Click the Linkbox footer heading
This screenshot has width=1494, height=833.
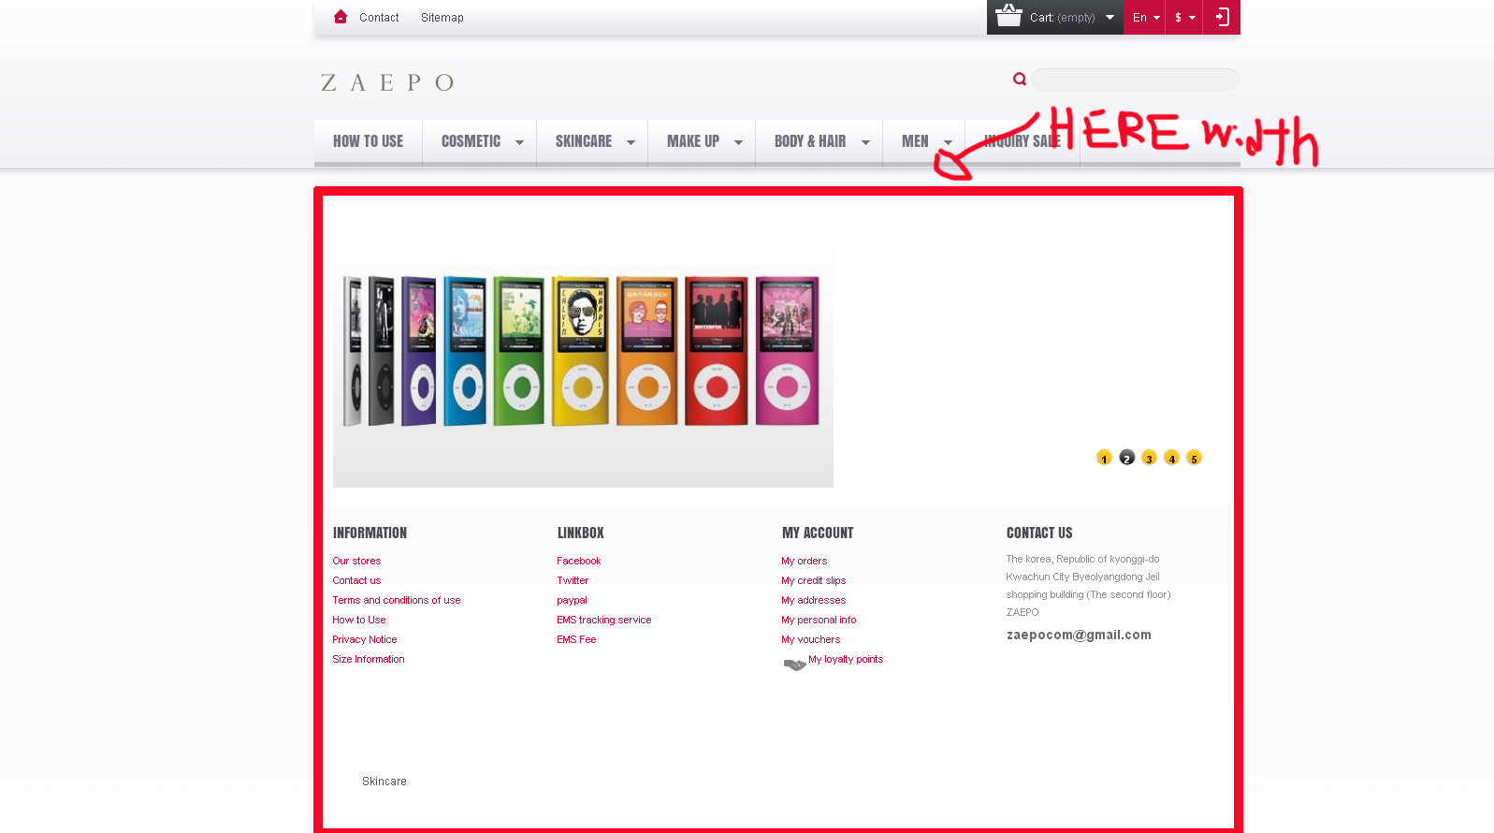(x=581, y=533)
